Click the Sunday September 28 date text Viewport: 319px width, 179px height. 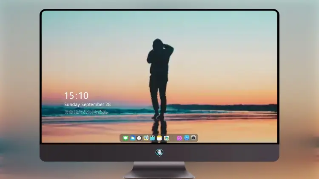click(x=88, y=104)
